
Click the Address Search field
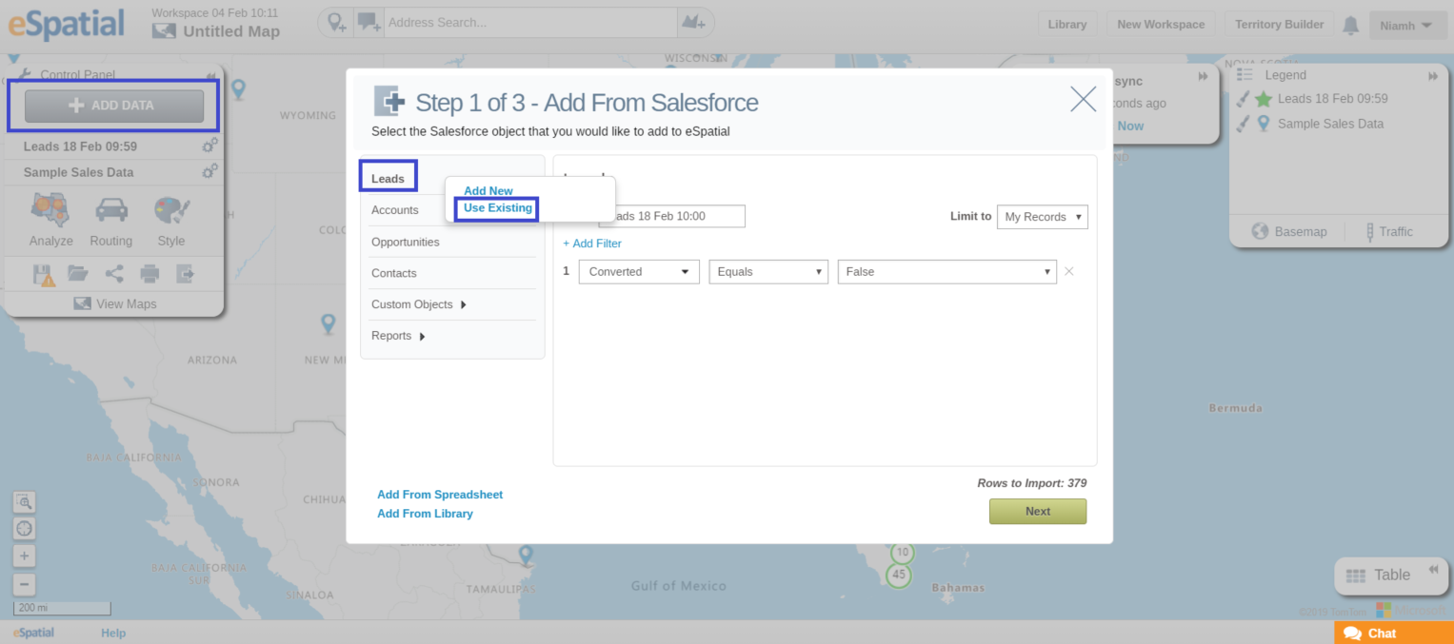(x=528, y=23)
